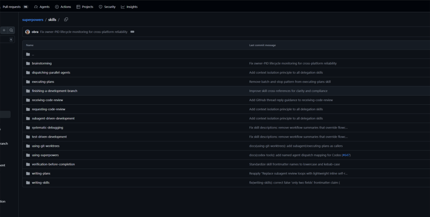The image size is (430, 217).
Task: Copy the skills path with copy icon
Action: [x=66, y=19]
